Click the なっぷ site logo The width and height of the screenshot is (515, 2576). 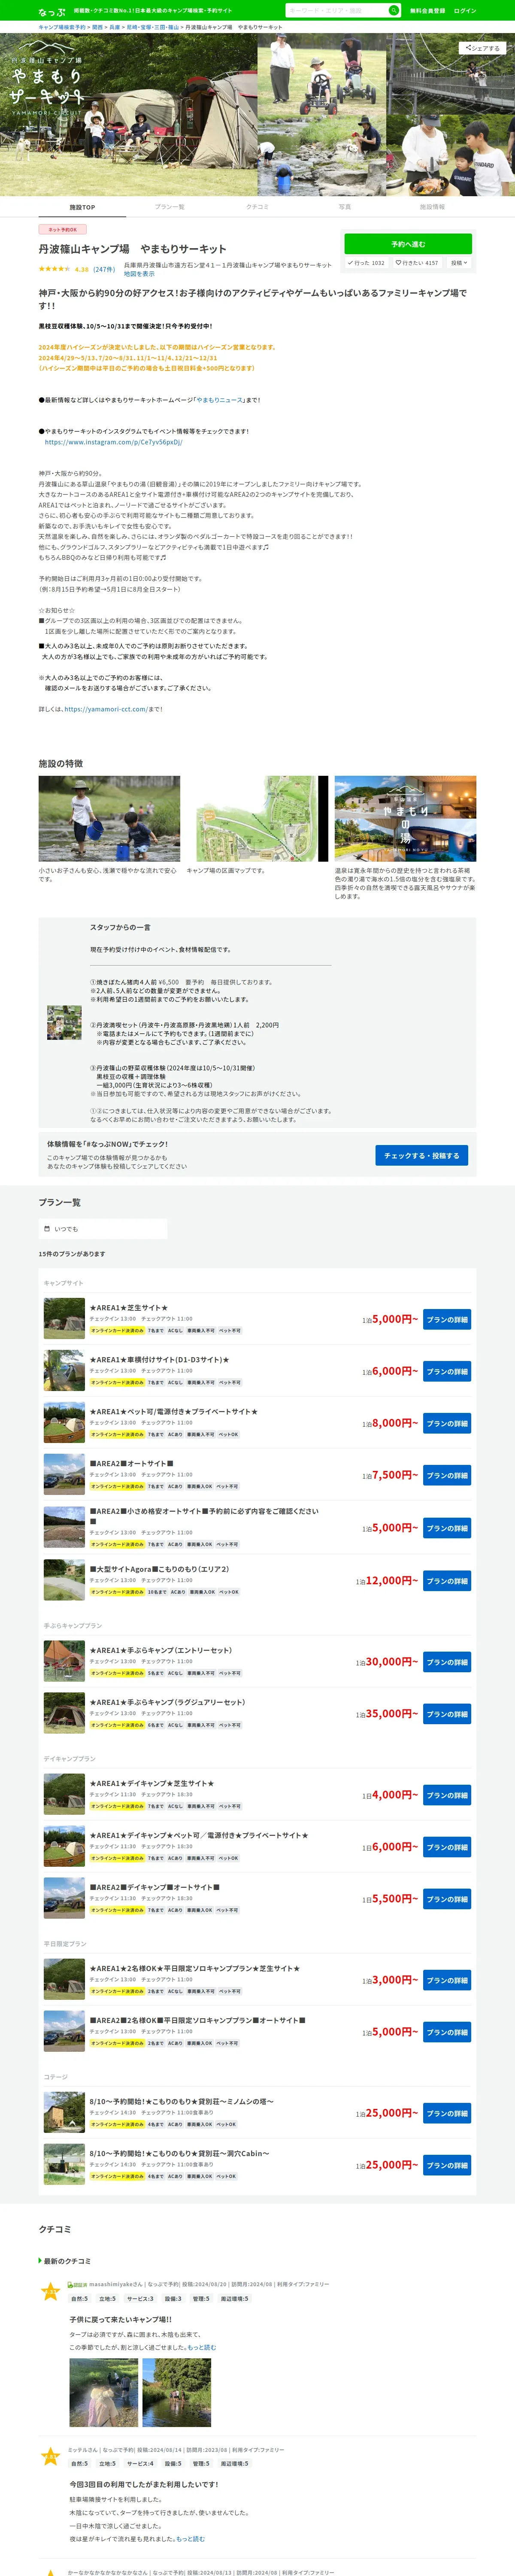click(x=52, y=11)
